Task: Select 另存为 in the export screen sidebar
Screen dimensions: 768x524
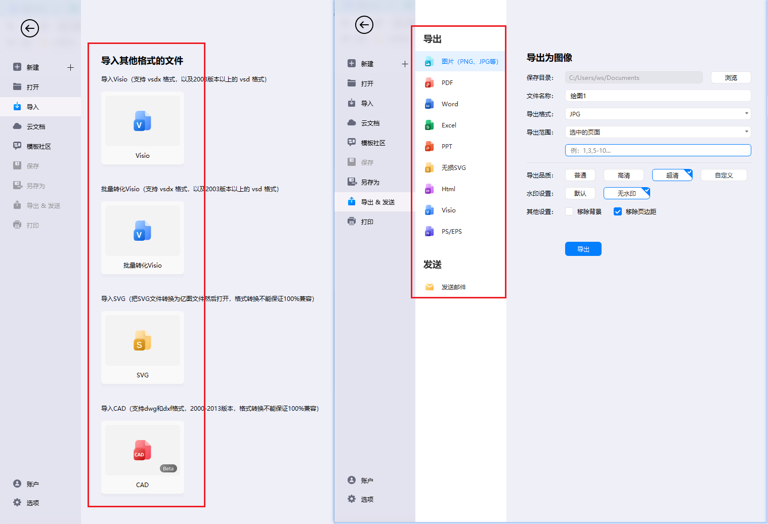Action: (x=375, y=183)
